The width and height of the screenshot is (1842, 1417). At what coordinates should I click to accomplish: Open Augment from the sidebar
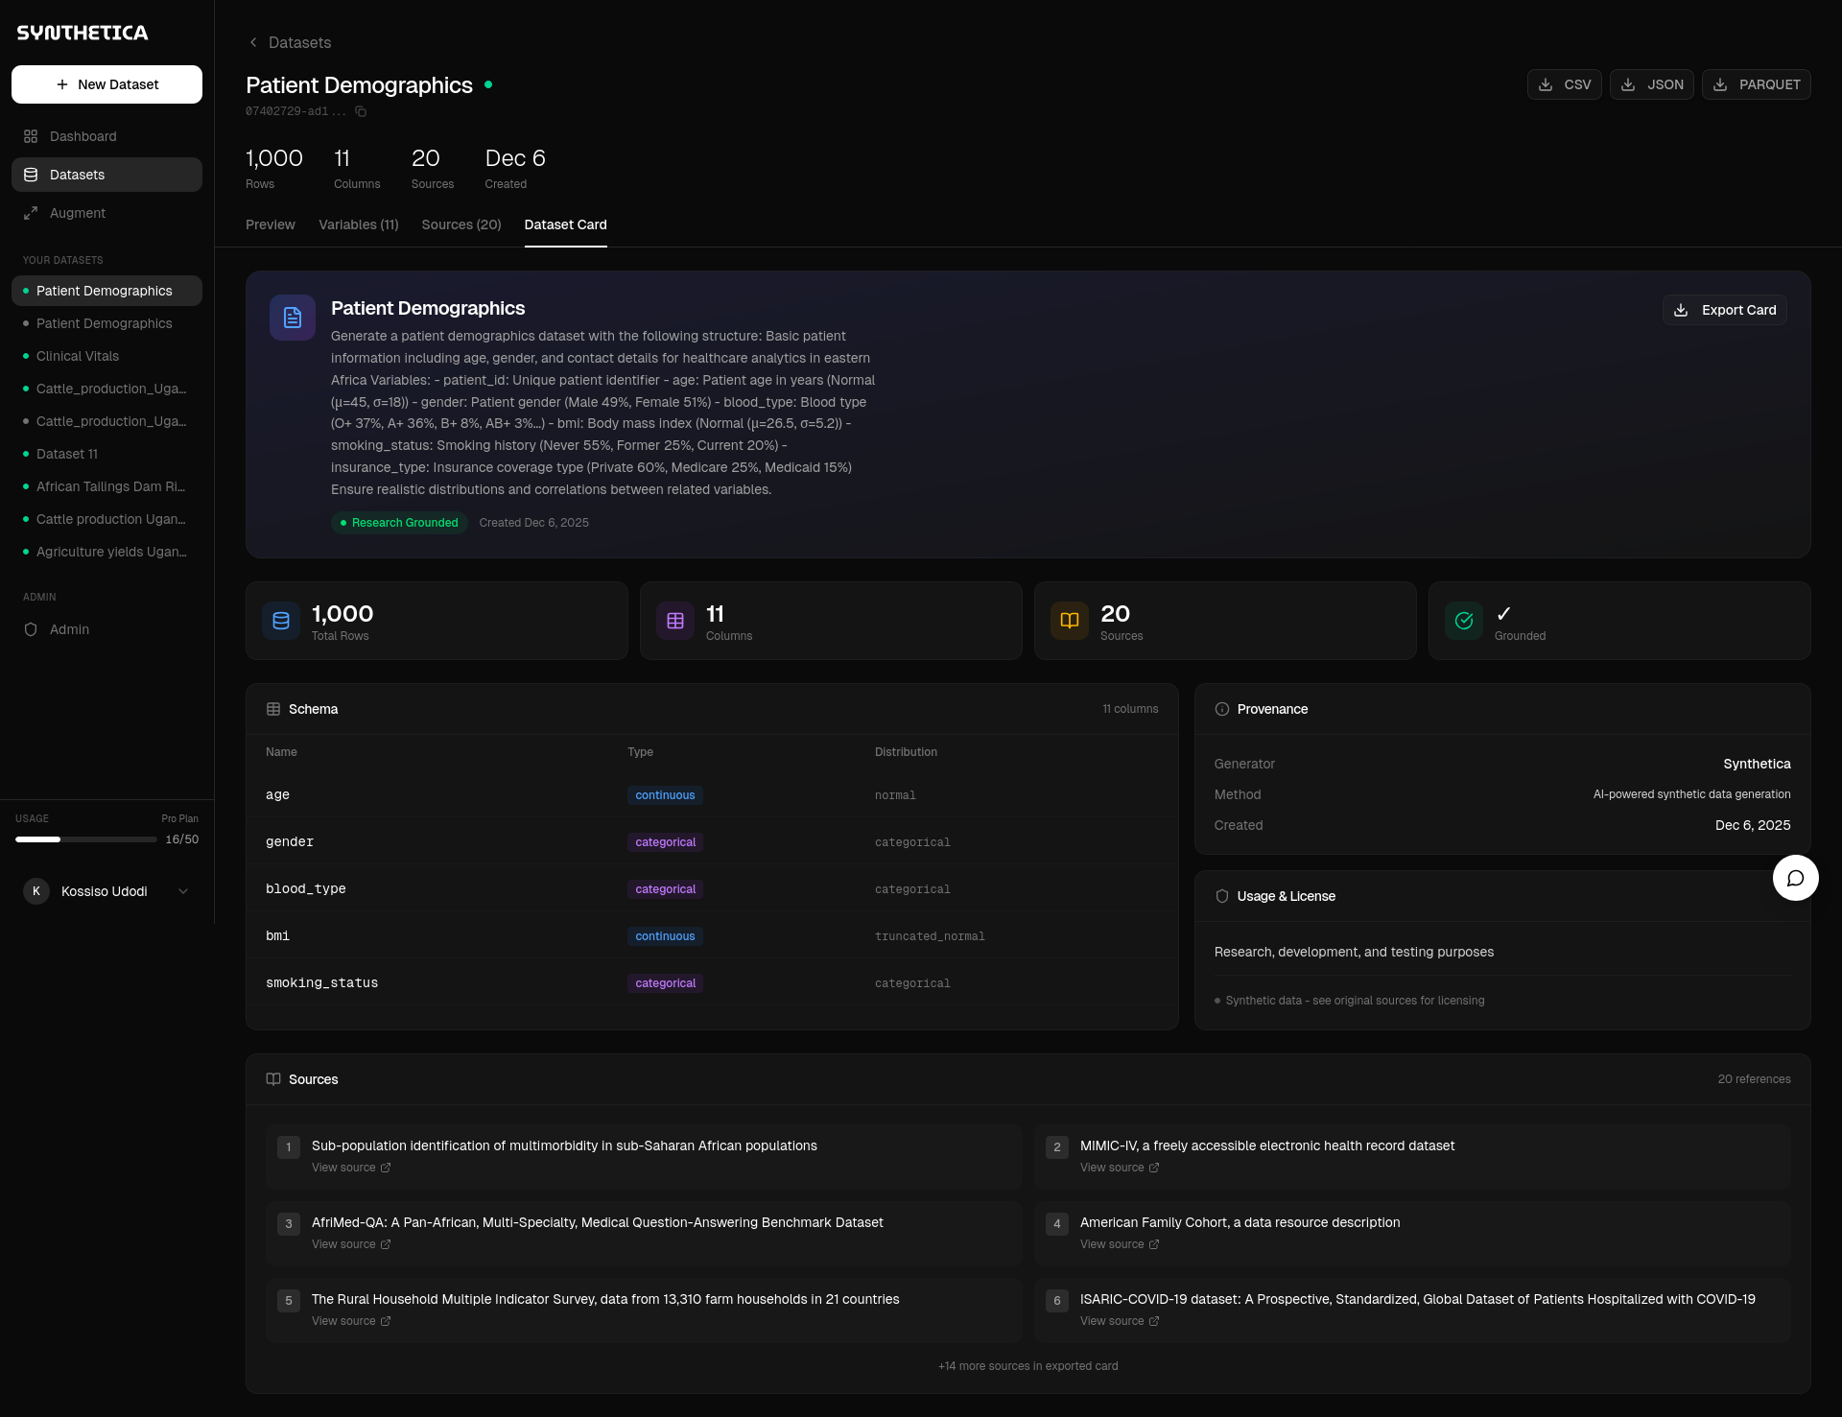(77, 213)
